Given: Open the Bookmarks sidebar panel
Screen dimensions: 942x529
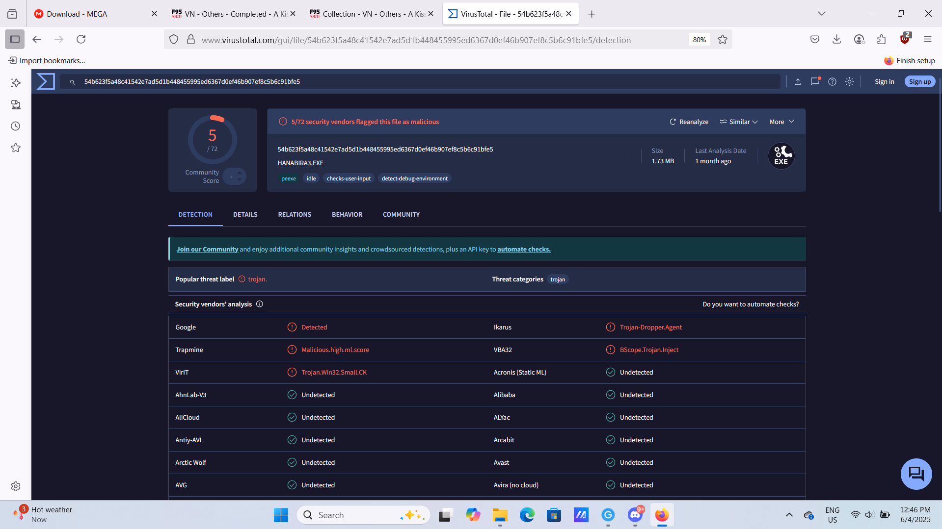Looking at the screenshot, I should (x=16, y=148).
